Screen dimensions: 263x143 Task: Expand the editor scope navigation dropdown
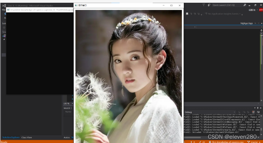click(x=195, y=27)
